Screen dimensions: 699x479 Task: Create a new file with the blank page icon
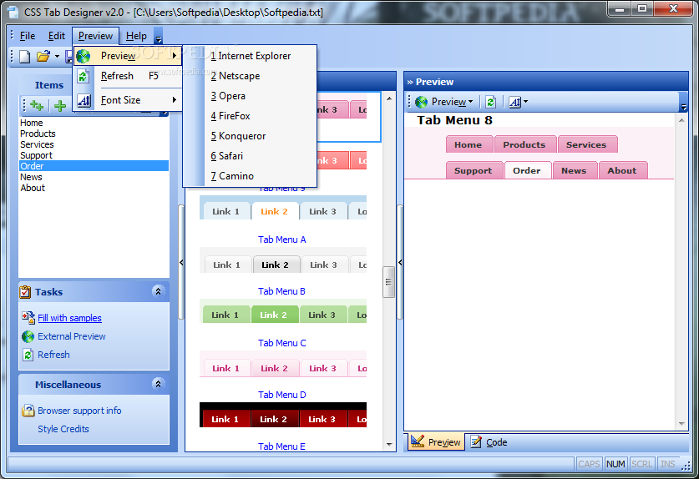click(25, 57)
